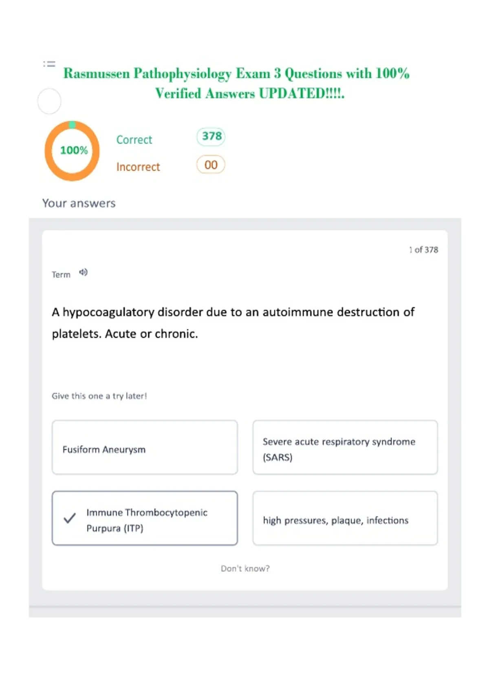Select the Fusiform Aneurysm answer option
The width and height of the screenshot is (489, 693).
(x=145, y=447)
